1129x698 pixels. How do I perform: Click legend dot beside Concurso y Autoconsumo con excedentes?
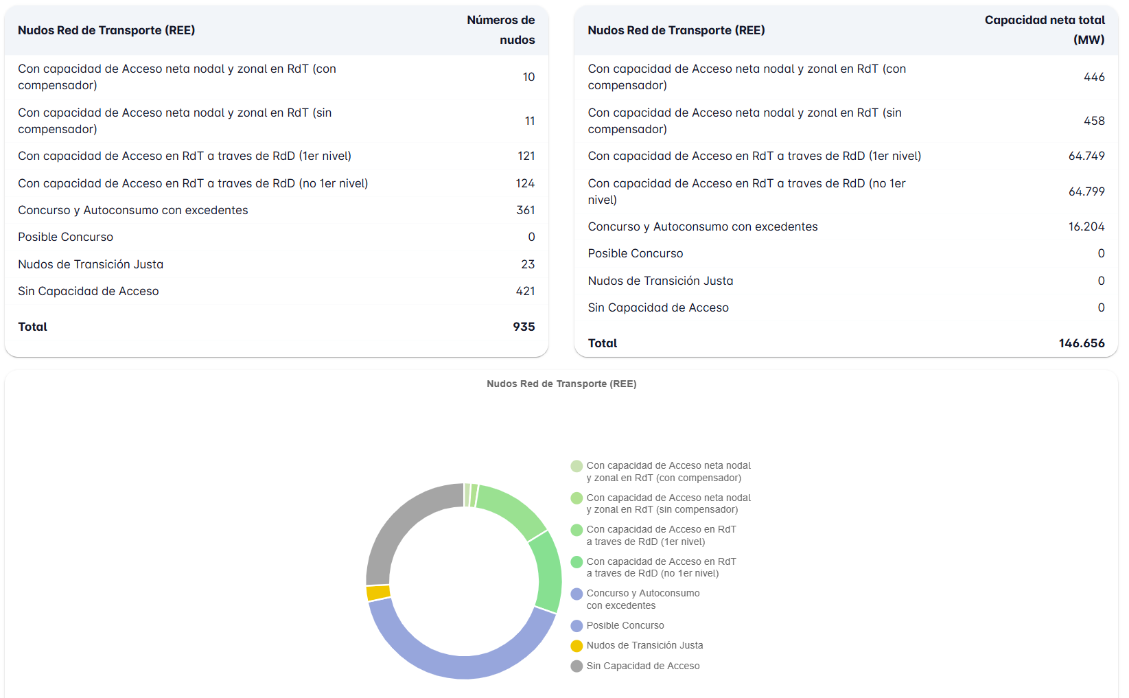577,594
